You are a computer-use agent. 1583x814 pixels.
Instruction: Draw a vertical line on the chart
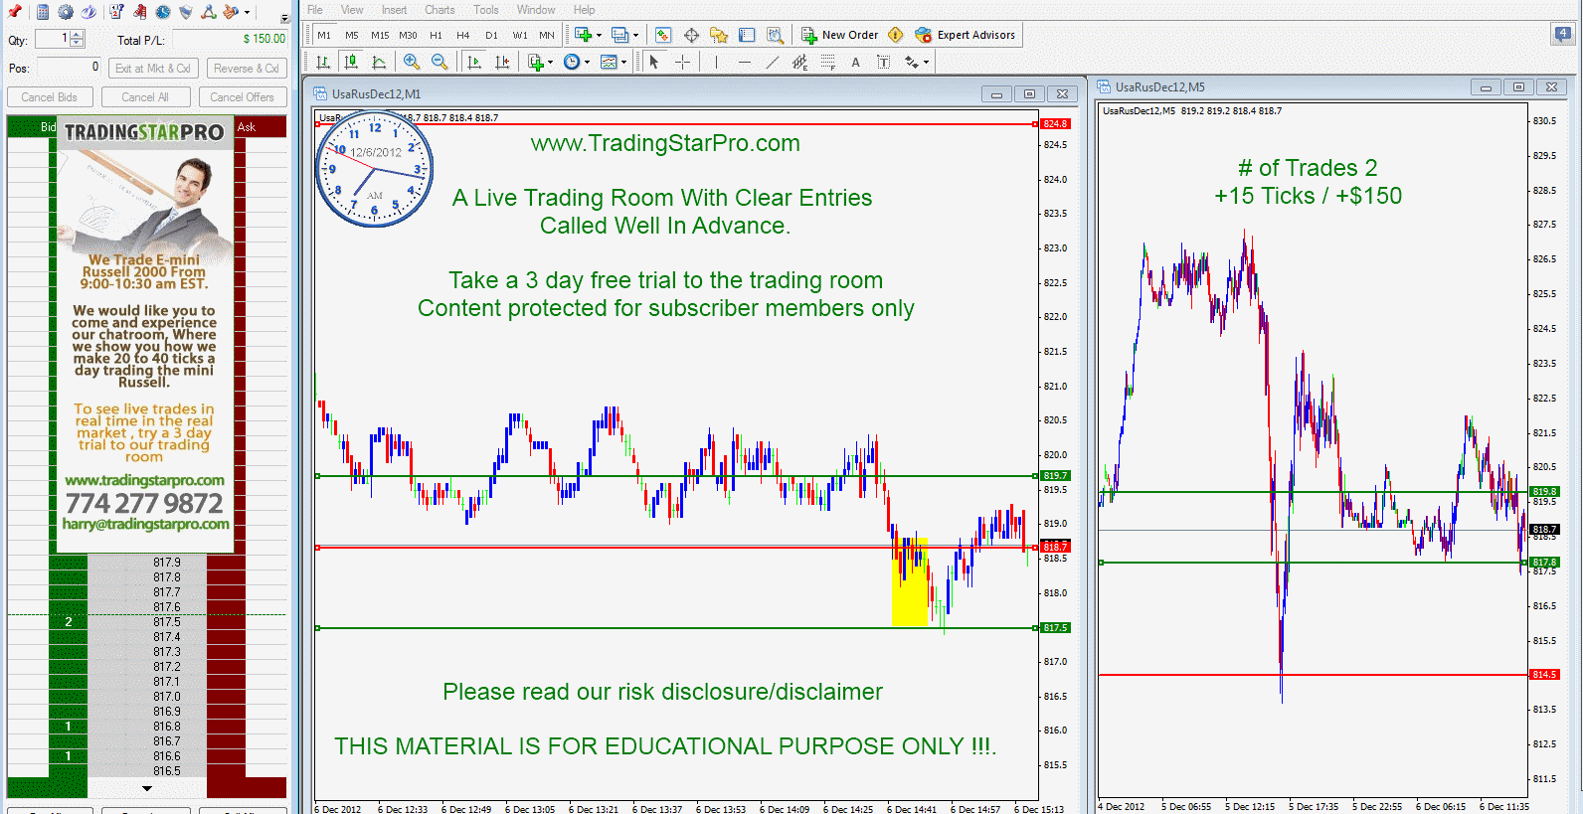click(716, 62)
